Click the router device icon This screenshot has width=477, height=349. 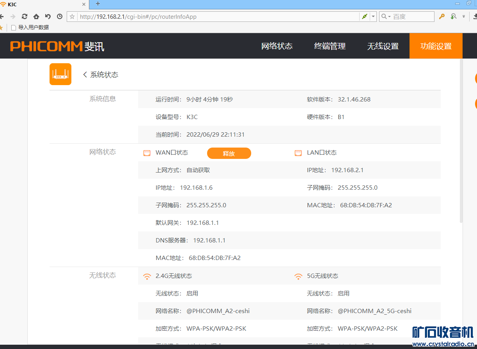60,74
